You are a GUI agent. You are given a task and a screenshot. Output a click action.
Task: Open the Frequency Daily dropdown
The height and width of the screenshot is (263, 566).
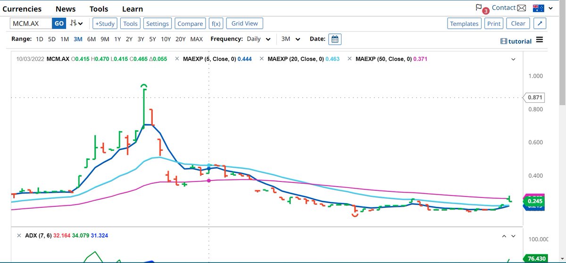coord(259,39)
